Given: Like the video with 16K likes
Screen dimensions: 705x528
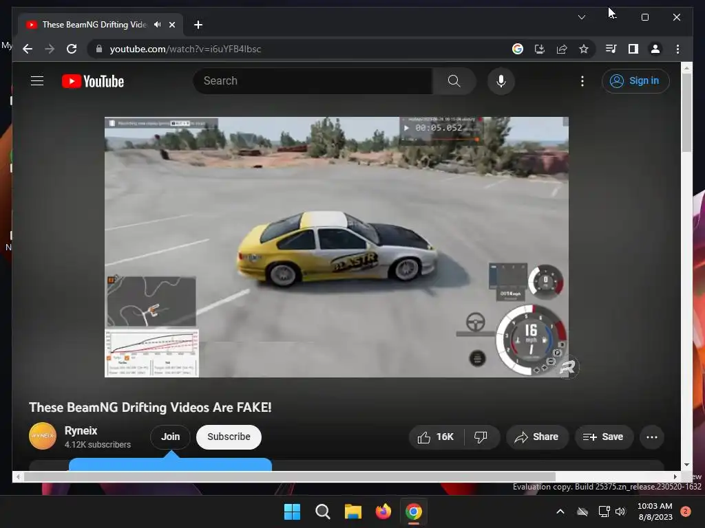Looking at the screenshot, I should click(x=436, y=437).
